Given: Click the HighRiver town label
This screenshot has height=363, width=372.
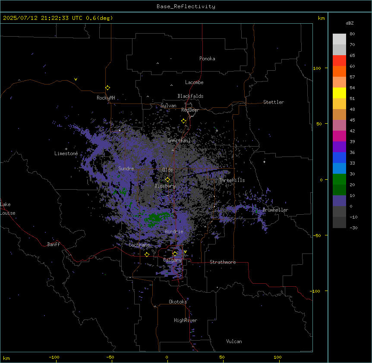Looking at the screenshot, I should pos(186,320).
